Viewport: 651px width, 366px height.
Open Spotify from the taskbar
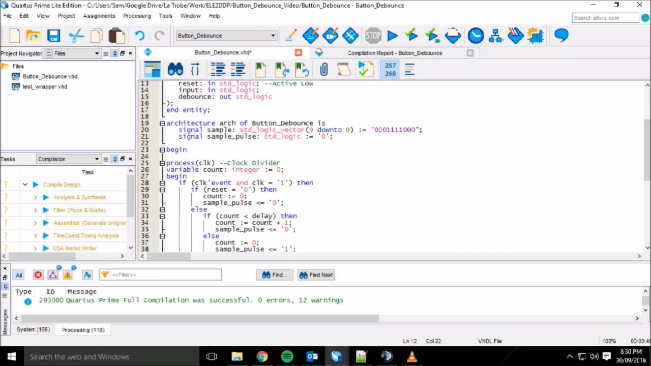point(287,356)
